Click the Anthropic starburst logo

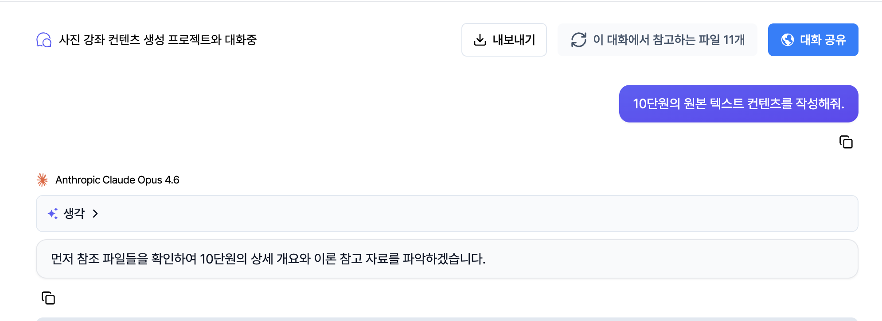point(42,180)
